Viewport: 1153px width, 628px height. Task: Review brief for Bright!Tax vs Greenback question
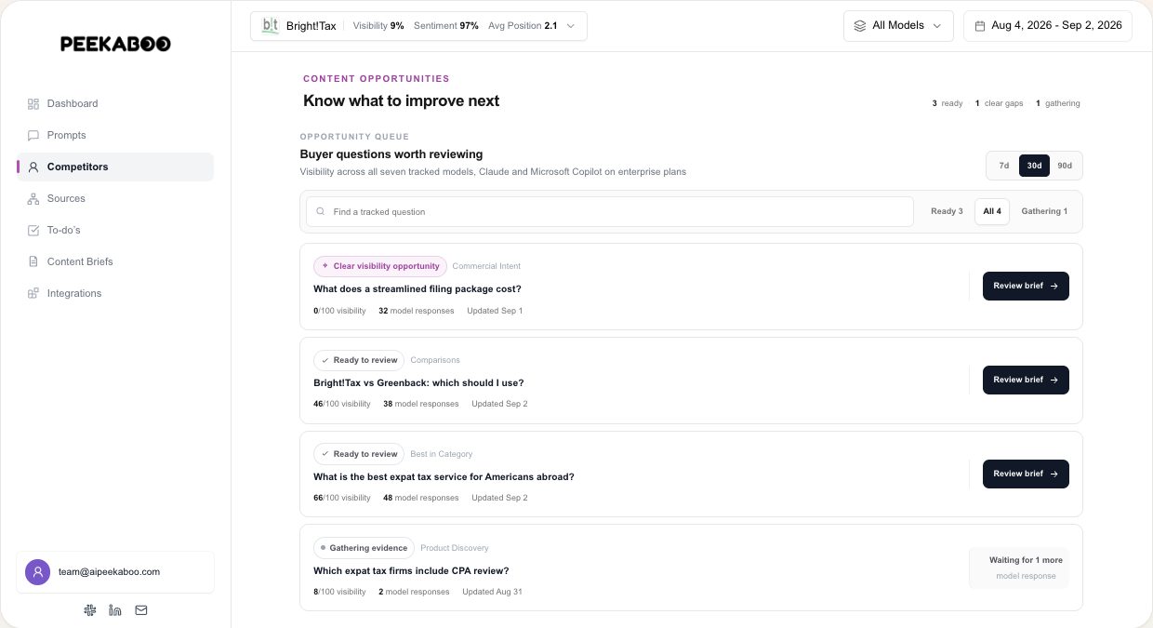pyautogui.click(x=1026, y=380)
